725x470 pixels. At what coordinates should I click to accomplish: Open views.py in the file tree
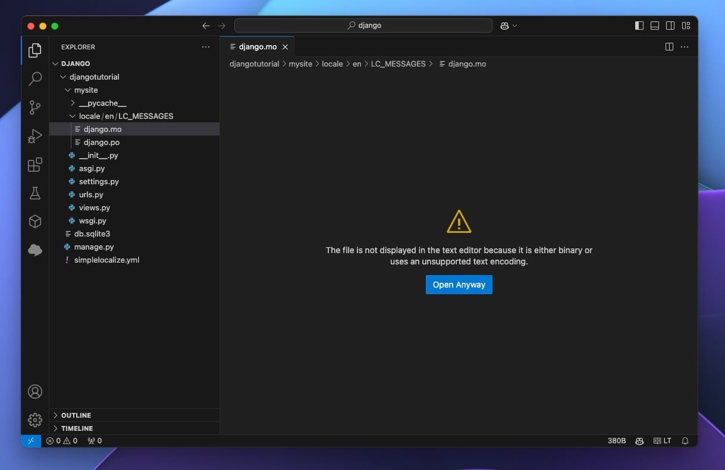[134, 207]
